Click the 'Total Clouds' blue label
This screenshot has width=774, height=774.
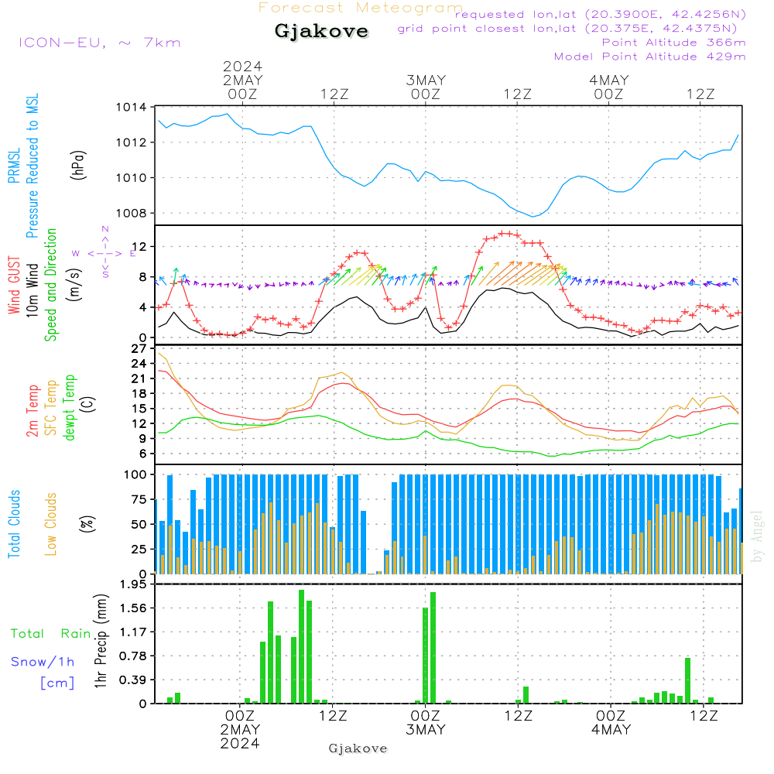(x=14, y=524)
